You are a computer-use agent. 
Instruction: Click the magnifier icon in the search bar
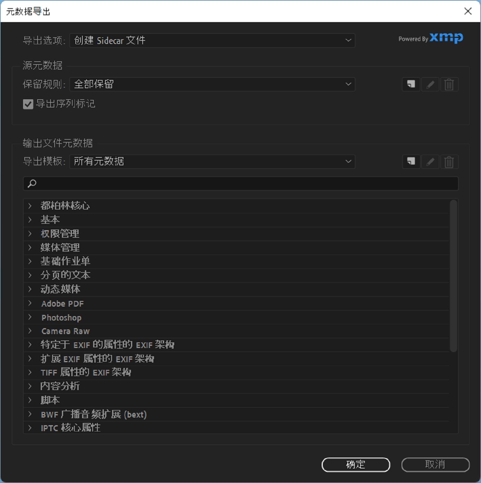point(32,183)
